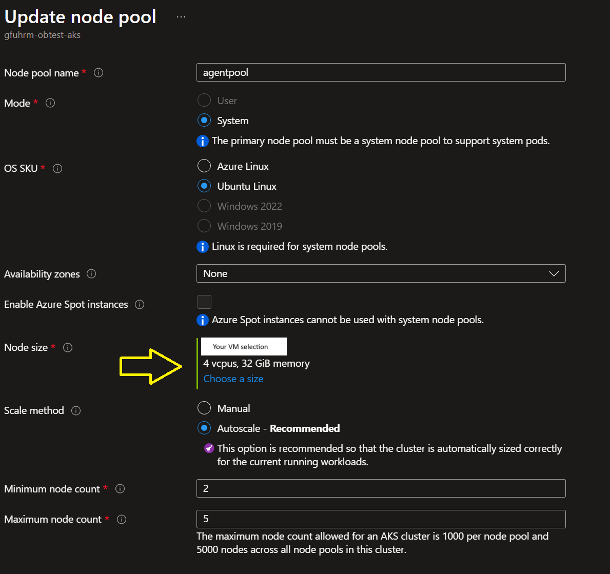Click the Choose a size link

(233, 379)
